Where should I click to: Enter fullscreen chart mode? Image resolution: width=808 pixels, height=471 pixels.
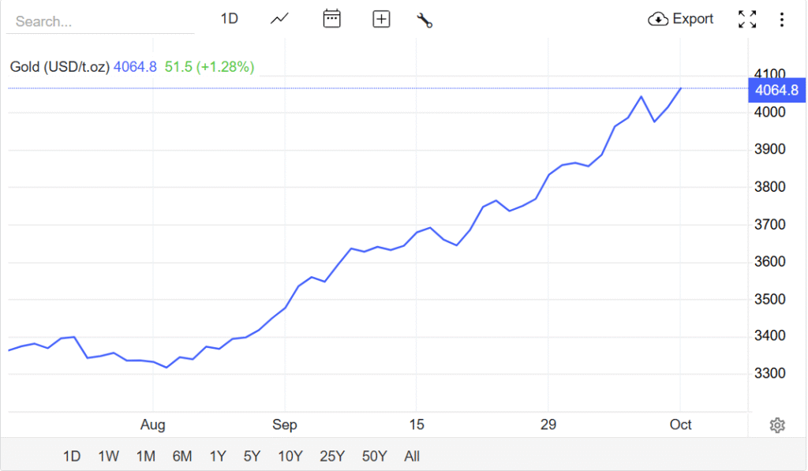click(747, 20)
